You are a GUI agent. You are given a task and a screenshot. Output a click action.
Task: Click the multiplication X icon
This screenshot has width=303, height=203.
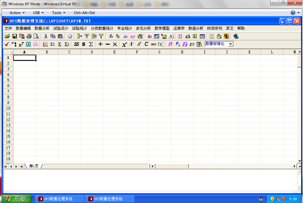pos(115,44)
